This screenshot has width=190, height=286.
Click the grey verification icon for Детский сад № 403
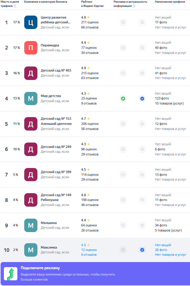142,73
